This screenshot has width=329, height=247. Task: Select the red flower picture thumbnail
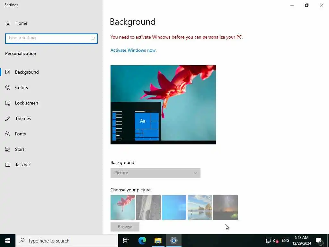[123, 207]
